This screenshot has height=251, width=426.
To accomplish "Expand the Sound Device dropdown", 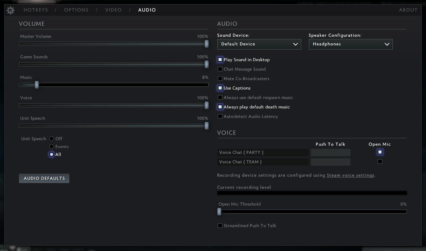I will pos(259,44).
